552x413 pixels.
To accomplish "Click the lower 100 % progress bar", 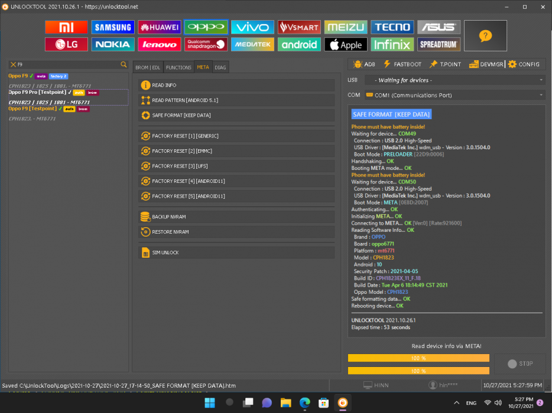I will (418, 371).
